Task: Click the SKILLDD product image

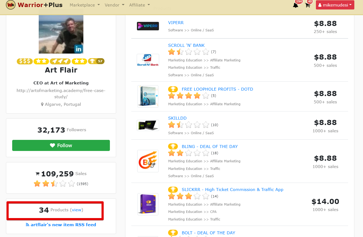Action: click(x=148, y=125)
